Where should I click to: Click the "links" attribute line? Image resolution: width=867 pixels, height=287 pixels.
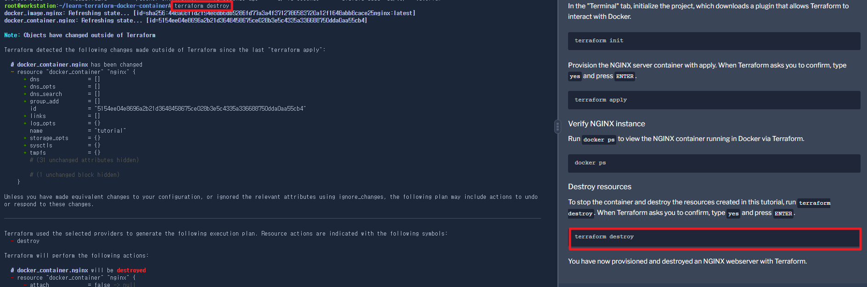62,116
